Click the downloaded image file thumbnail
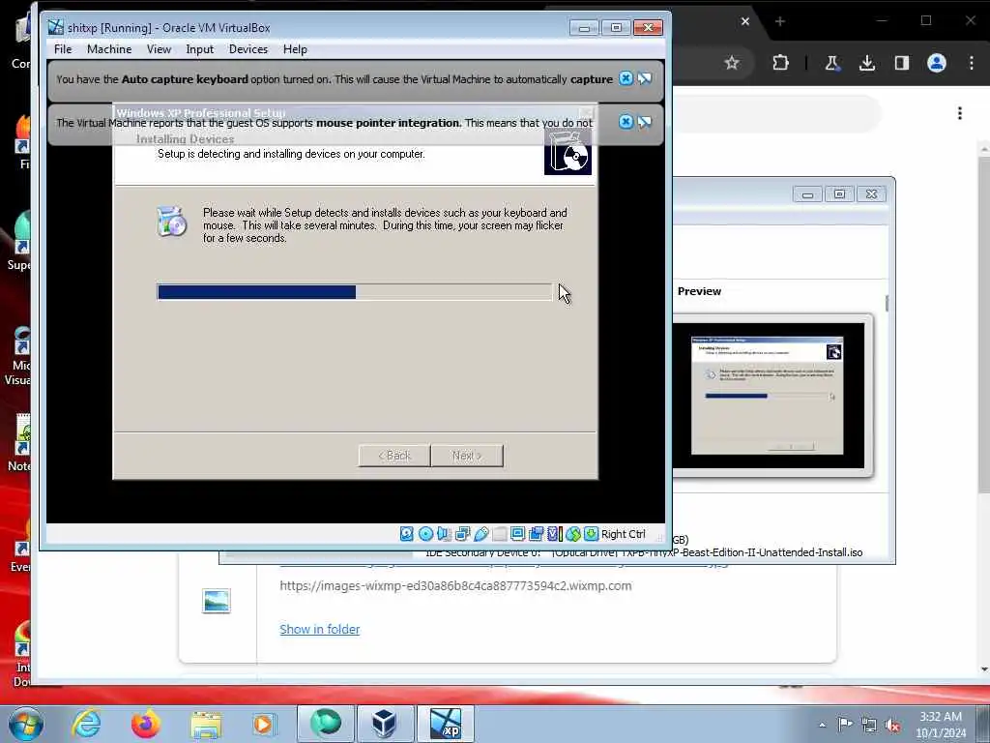 click(216, 600)
